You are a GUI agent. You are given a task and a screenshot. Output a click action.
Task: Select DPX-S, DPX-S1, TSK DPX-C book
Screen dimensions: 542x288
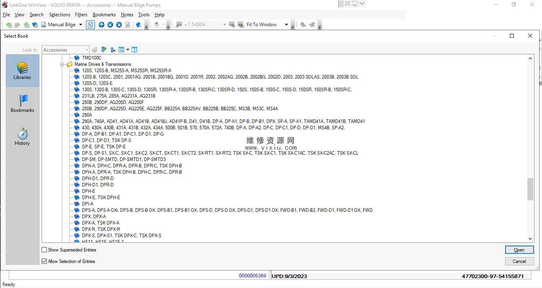pos(122,236)
